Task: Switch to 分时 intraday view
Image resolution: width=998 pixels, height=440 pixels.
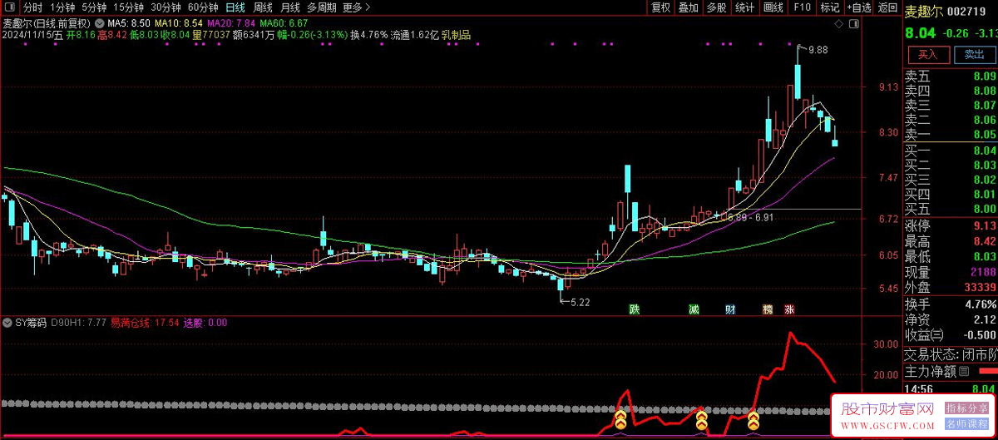Action: click(32, 7)
